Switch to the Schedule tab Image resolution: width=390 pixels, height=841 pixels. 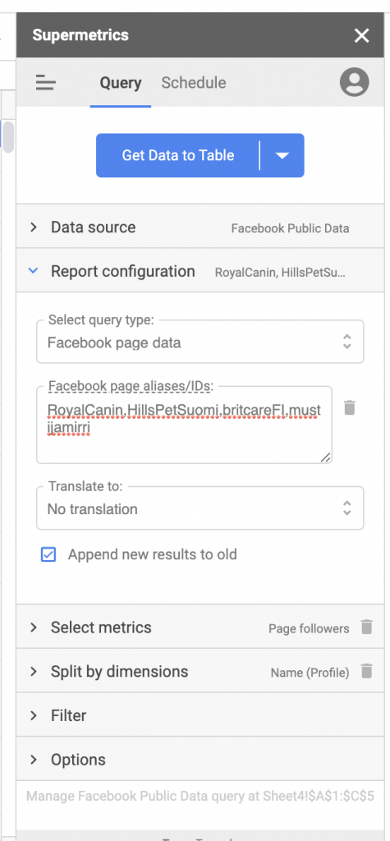[x=194, y=83]
